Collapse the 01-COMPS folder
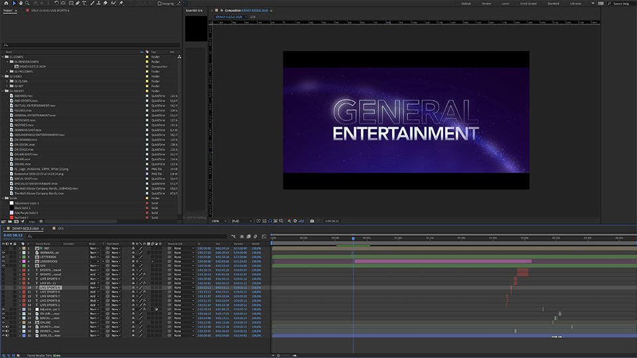 pos(3,57)
